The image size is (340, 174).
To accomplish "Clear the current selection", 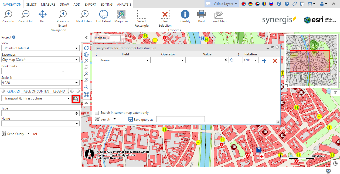I will point(165,16).
